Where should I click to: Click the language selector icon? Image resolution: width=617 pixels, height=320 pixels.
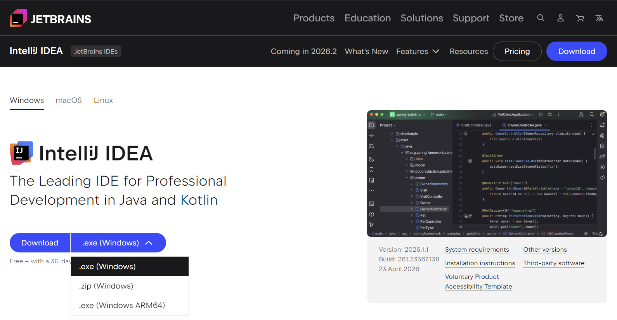(x=599, y=18)
